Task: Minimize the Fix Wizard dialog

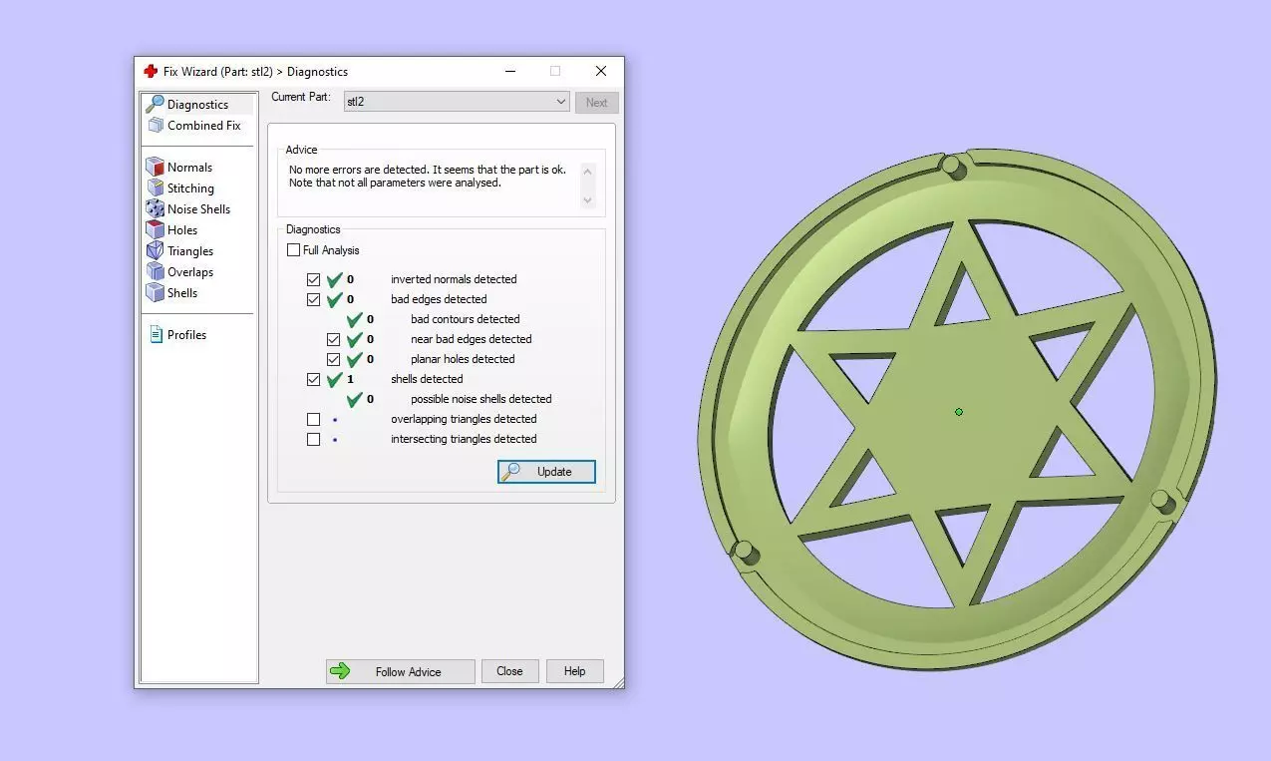Action: click(x=510, y=72)
